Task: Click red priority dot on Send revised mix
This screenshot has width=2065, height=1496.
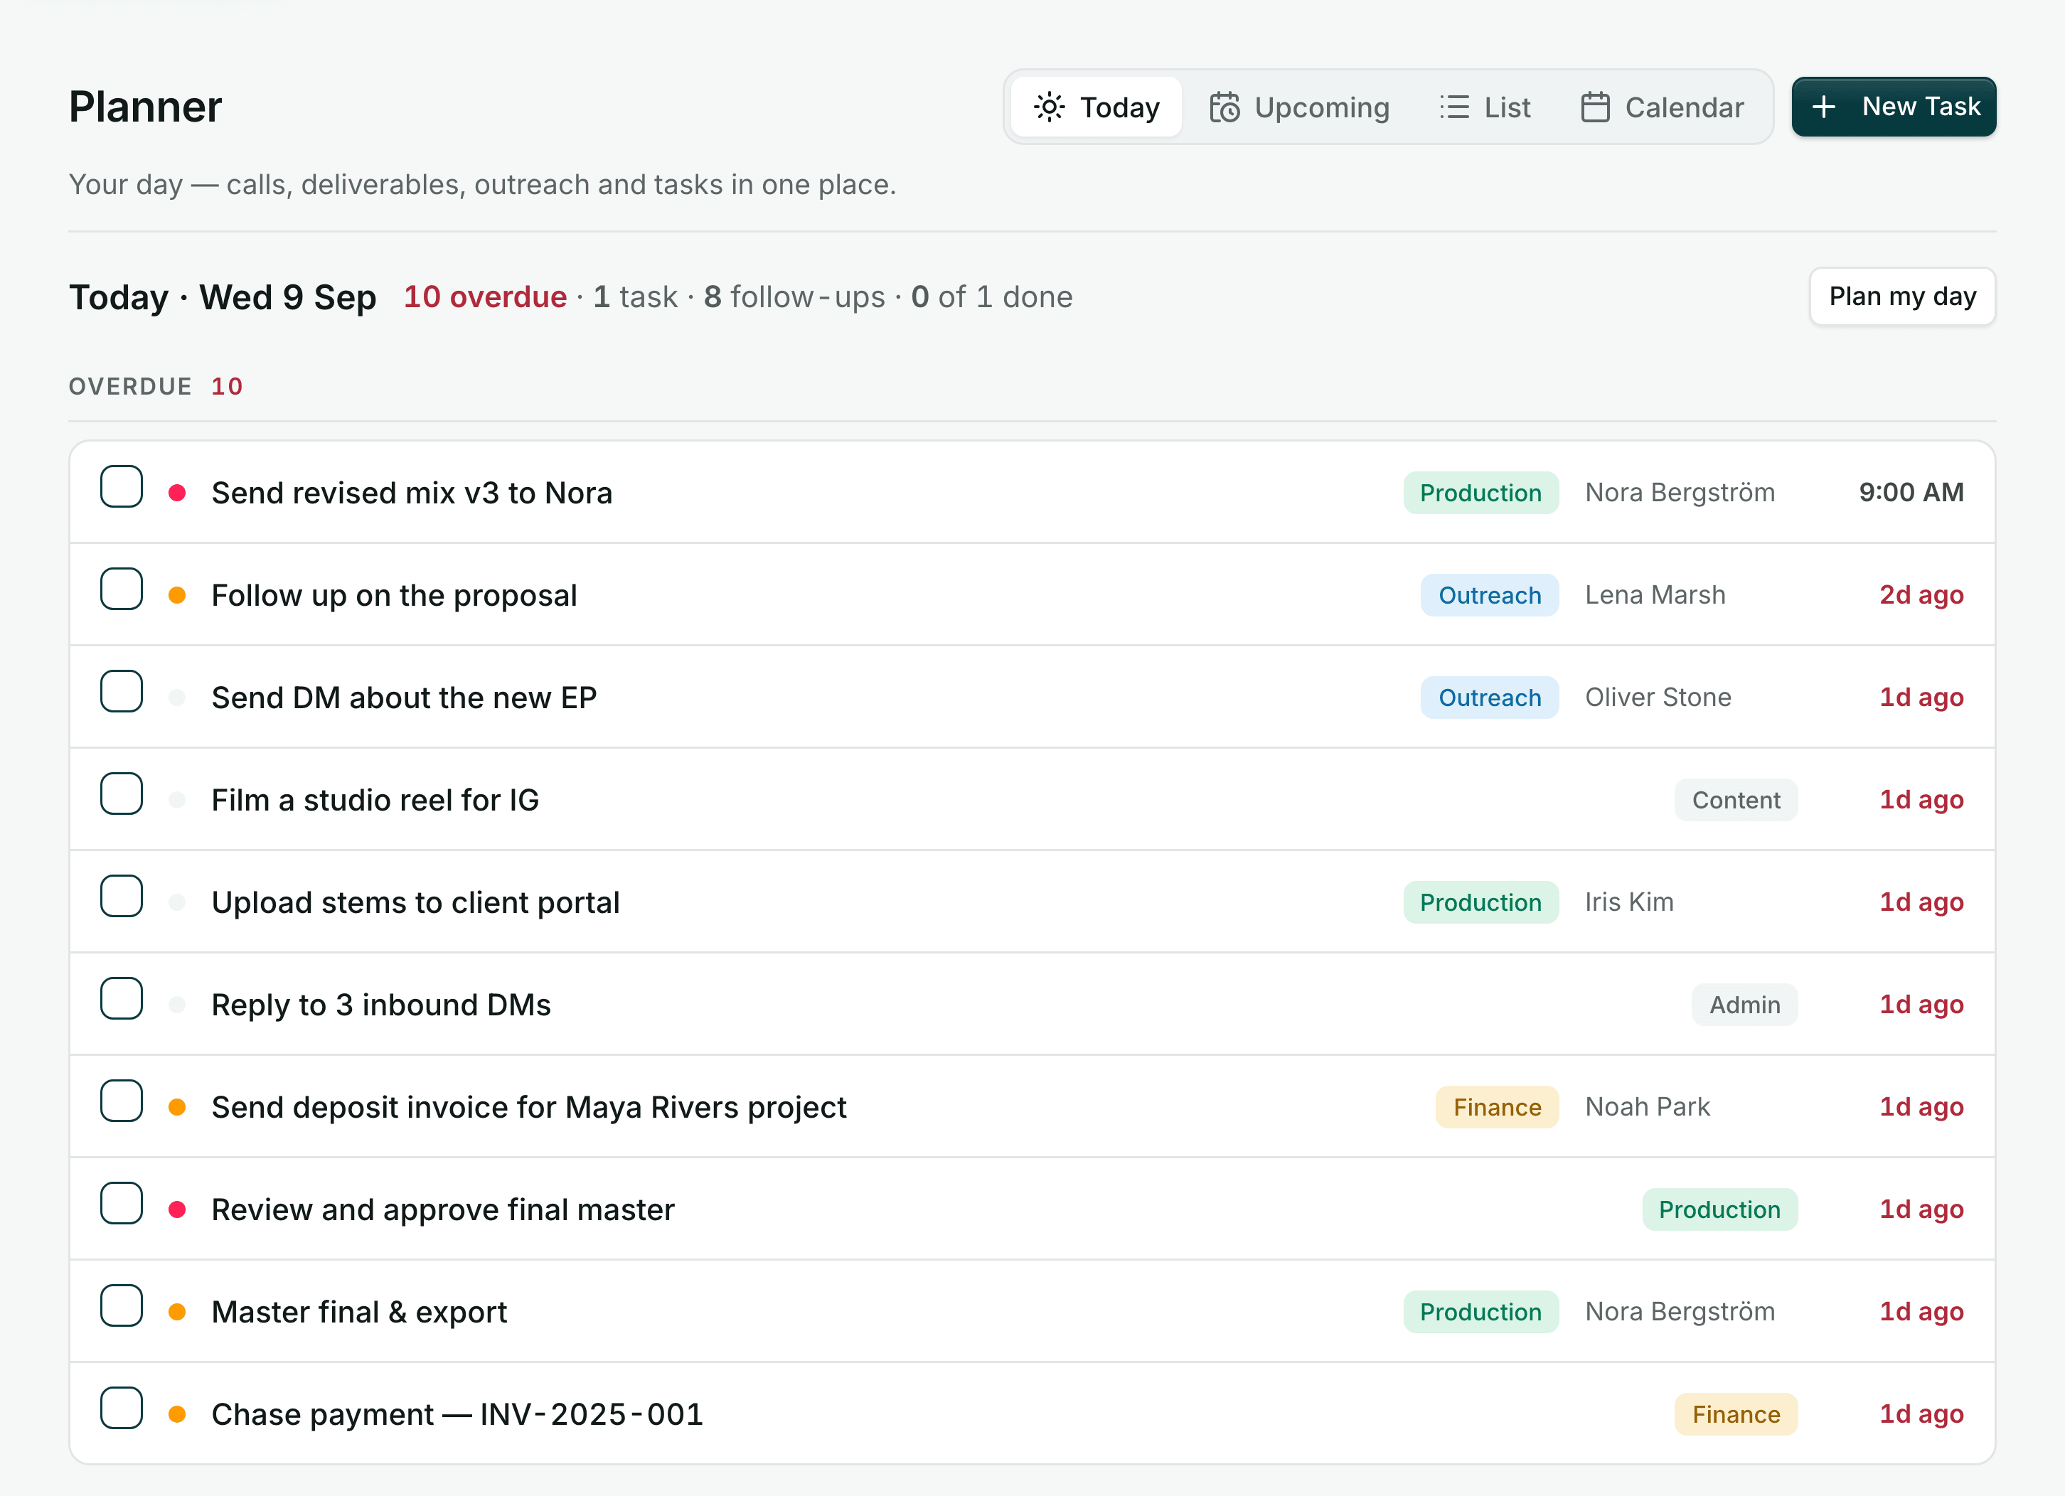Action: click(x=178, y=493)
